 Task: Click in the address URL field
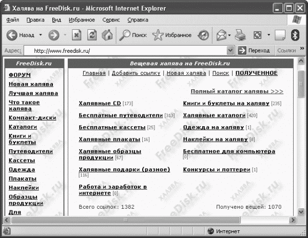[125, 51]
